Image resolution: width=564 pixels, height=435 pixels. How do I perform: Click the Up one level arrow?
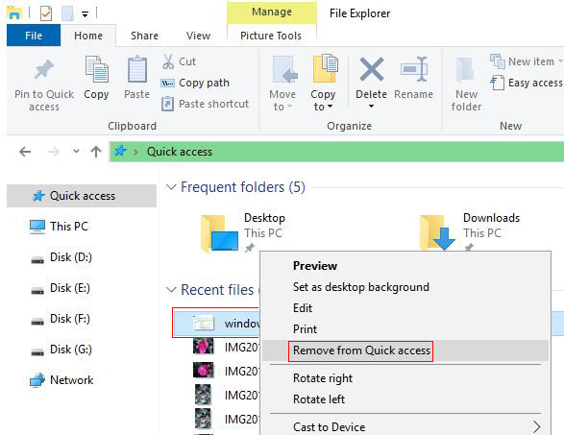pos(96,152)
